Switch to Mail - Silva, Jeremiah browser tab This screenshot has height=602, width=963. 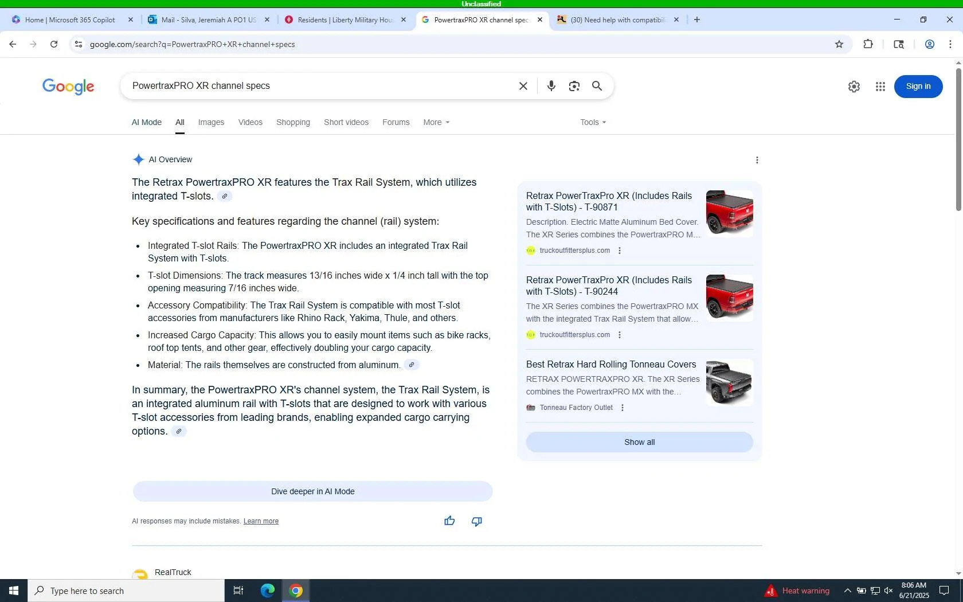208,19
